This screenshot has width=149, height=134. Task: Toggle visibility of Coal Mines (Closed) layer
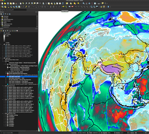[x=6, y=83]
